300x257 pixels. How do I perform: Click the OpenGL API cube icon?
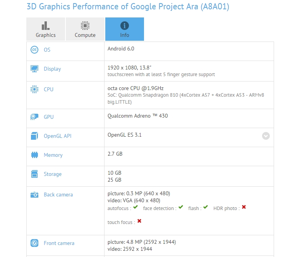(x=34, y=136)
